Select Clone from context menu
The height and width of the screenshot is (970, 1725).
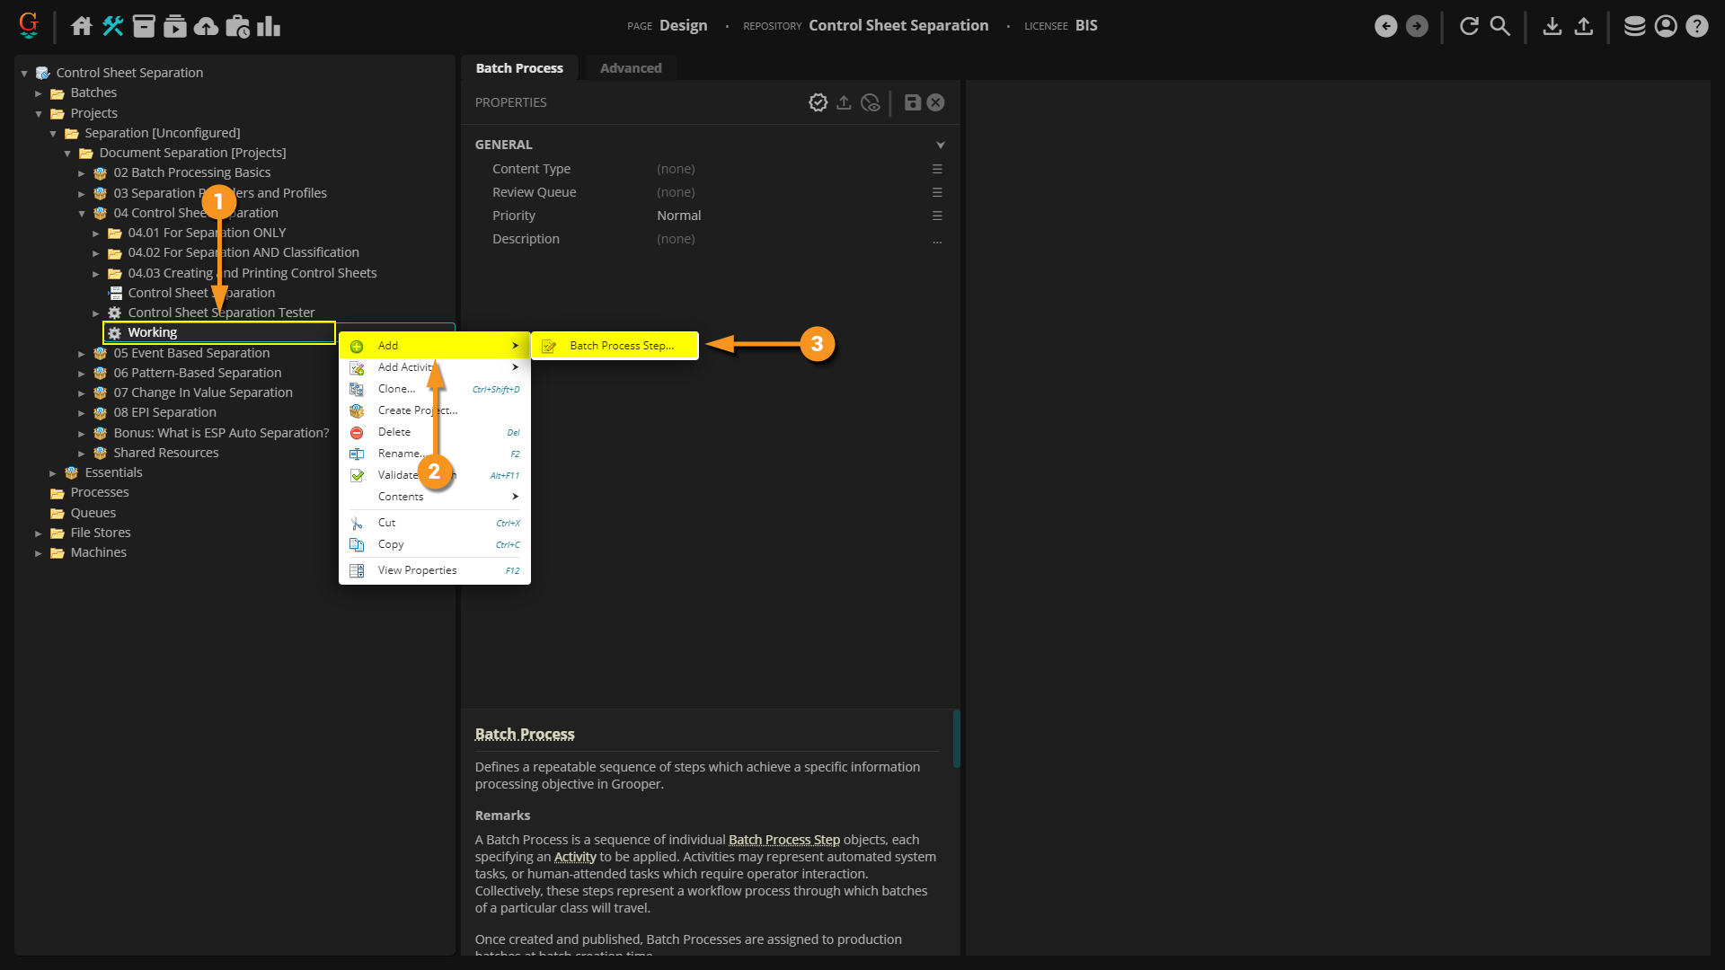tap(396, 389)
